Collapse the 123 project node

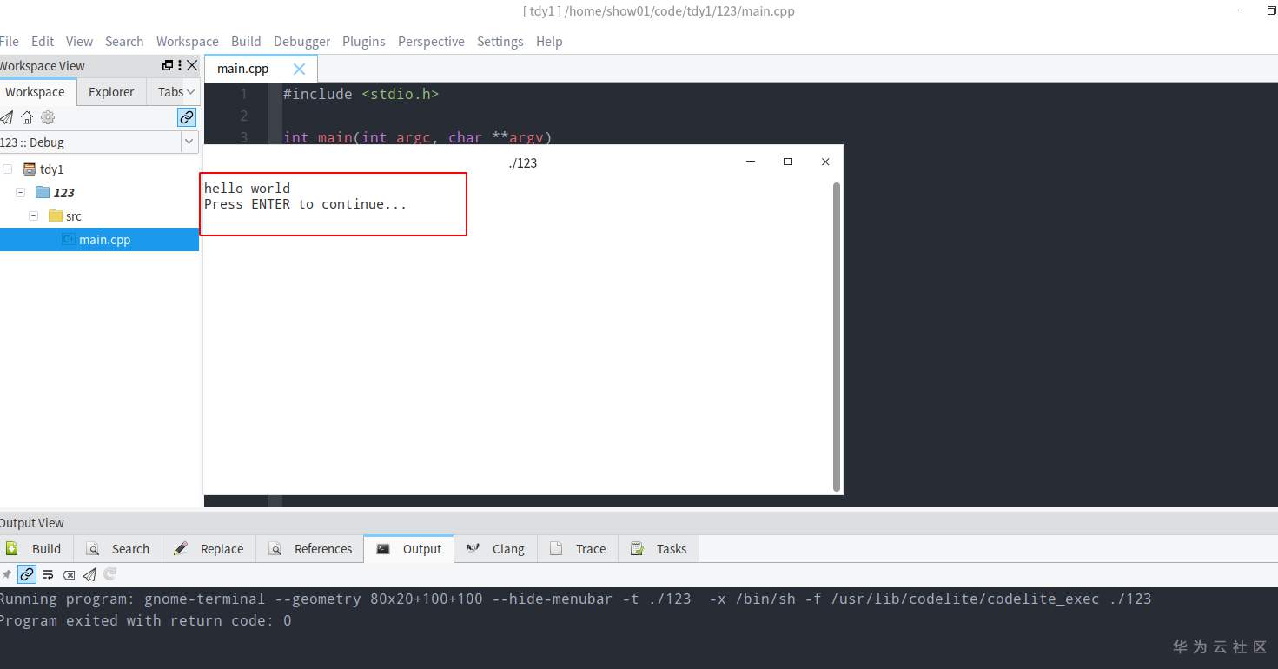[x=20, y=192]
